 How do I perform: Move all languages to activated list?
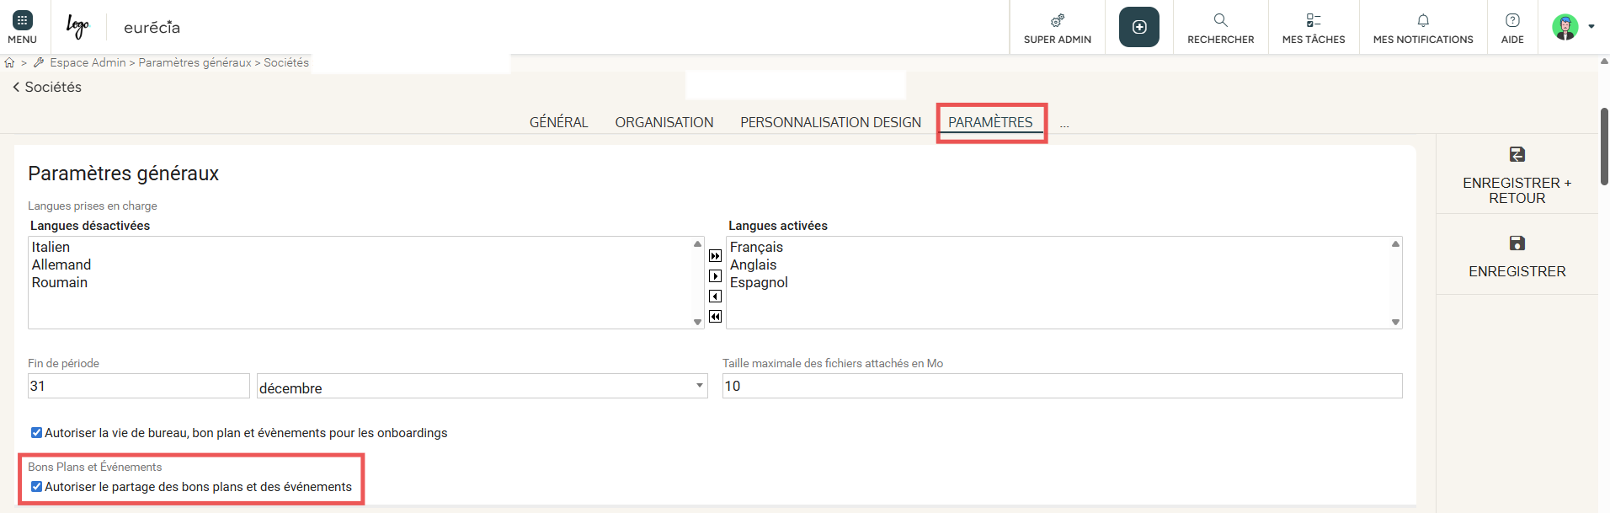click(715, 256)
